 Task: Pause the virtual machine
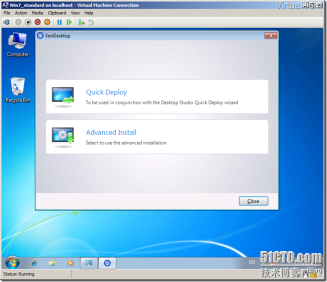click(59, 22)
